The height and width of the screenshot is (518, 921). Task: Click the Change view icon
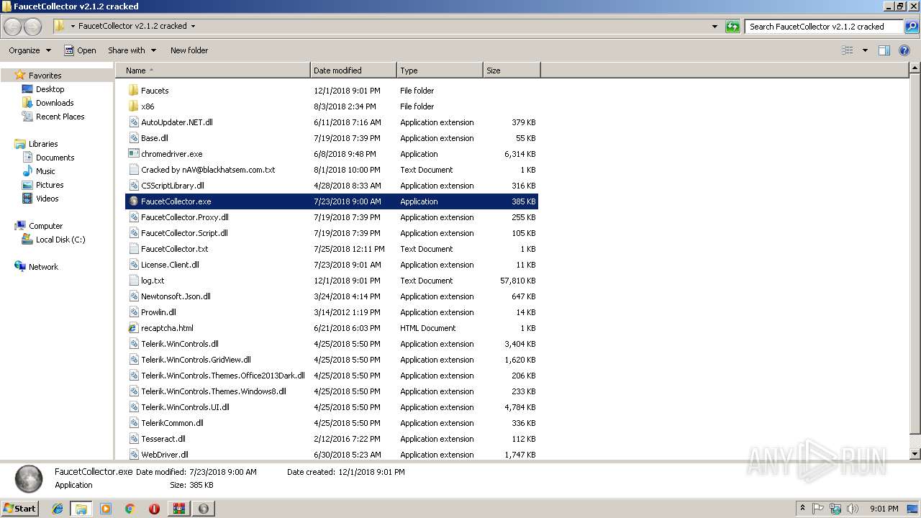(848, 50)
